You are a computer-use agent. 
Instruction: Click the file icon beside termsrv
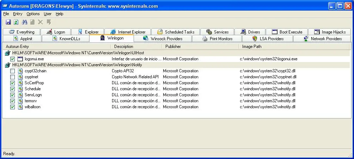(20, 101)
